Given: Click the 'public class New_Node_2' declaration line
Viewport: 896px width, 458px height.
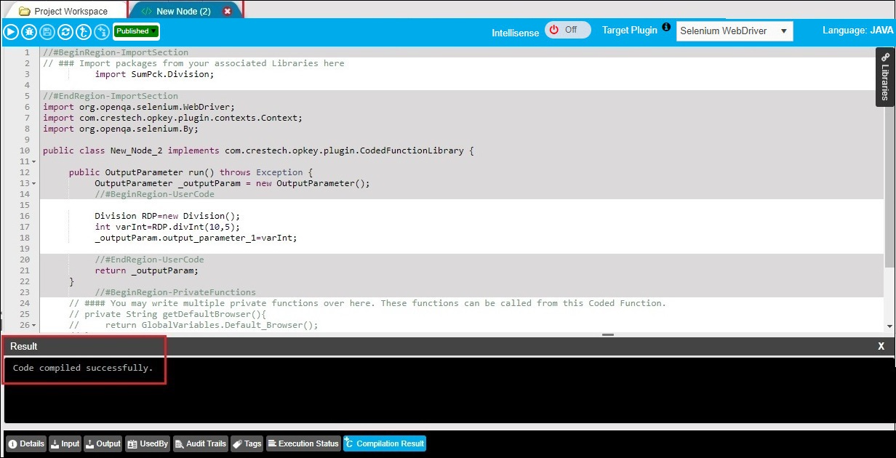Looking at the screenshot, I should tap(258, 150).
